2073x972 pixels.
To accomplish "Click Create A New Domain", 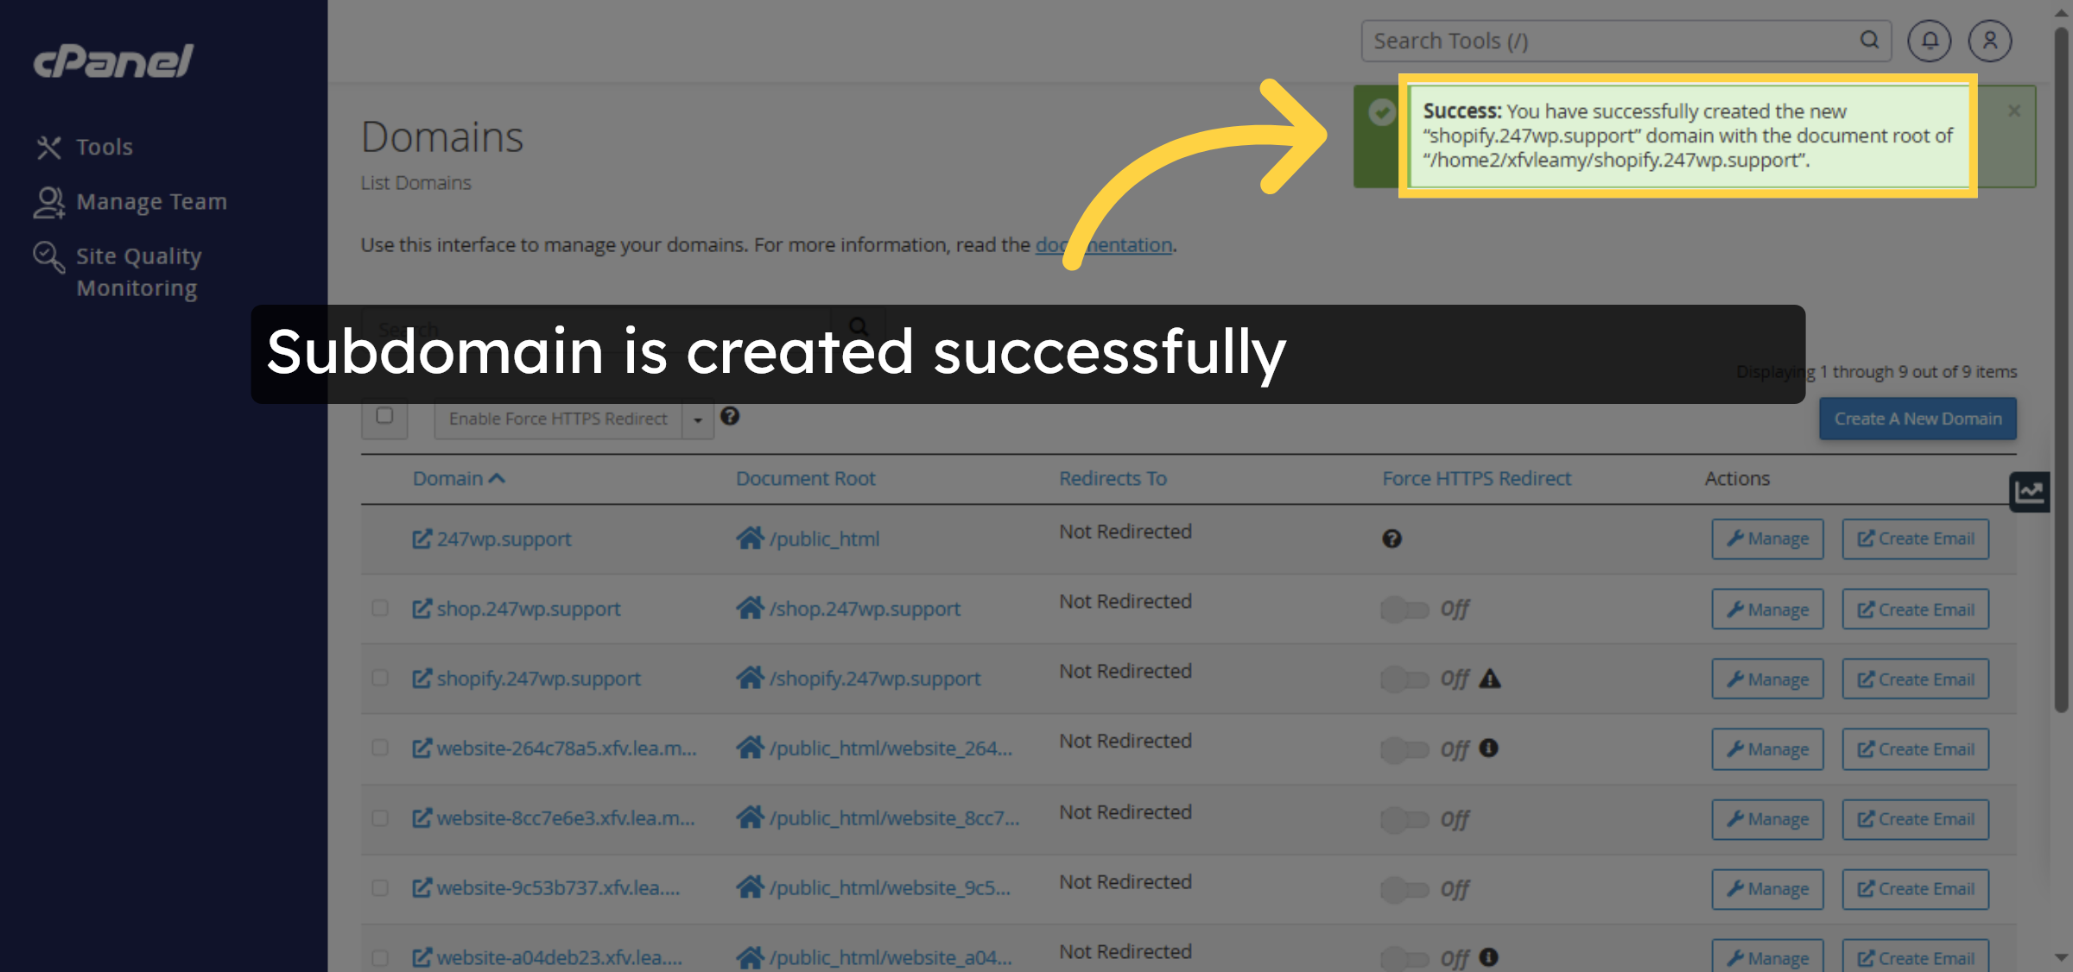I will 1917,419.
